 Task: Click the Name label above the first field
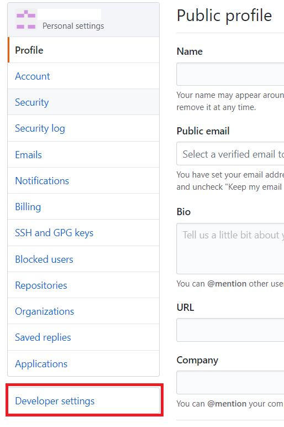[190, 51]
